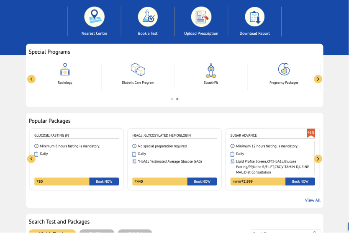Select the second carousel page dot

pos(177,99)
